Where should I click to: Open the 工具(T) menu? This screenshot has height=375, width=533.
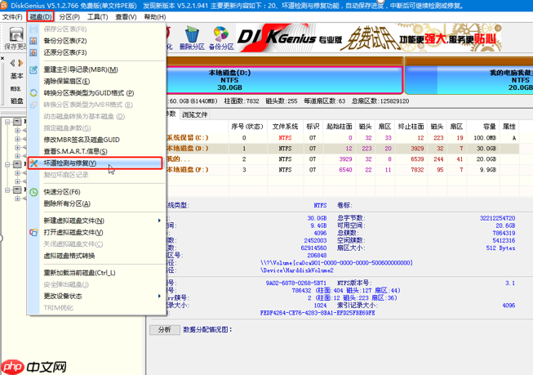98,16
